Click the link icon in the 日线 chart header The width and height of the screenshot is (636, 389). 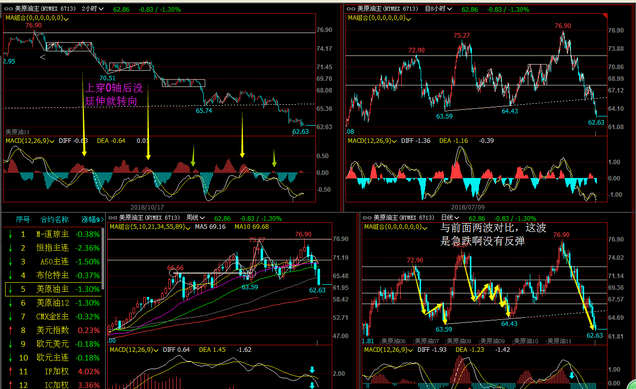[x=368, y=218]
